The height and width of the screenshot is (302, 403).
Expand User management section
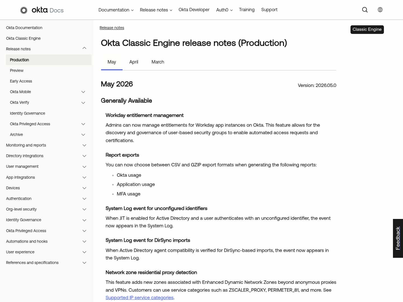pyautogui.click(x=84, y=167)
